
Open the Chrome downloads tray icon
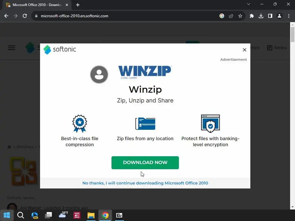261,16
